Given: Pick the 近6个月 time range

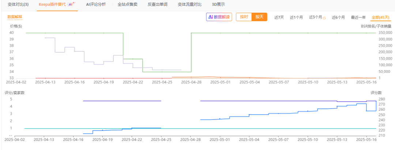Looking at the screenshot, I should point(339,17).
